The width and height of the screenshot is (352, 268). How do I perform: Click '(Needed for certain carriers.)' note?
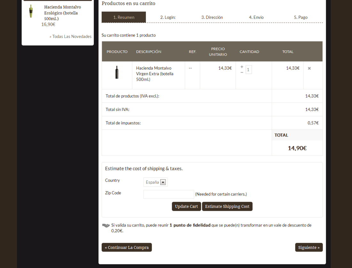click(221, 194)
